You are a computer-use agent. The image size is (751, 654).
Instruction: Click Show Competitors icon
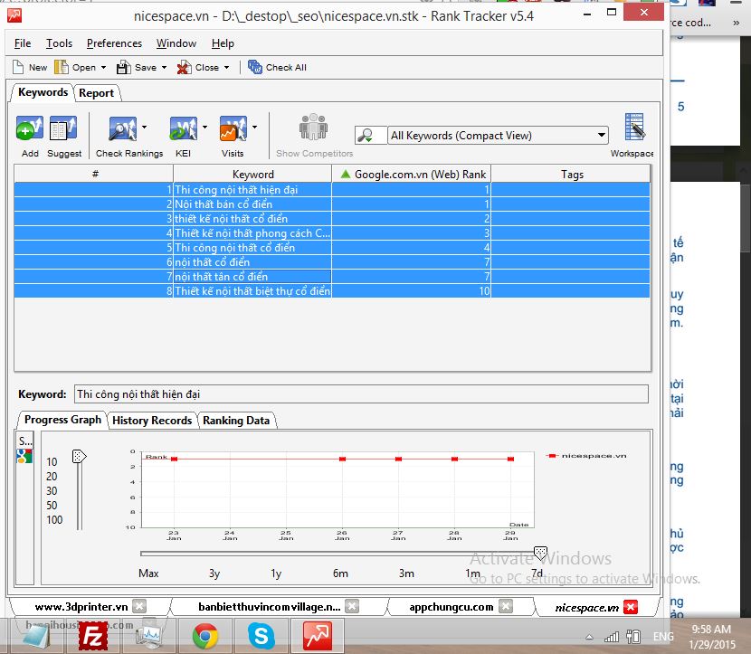[x=313, y=127]
